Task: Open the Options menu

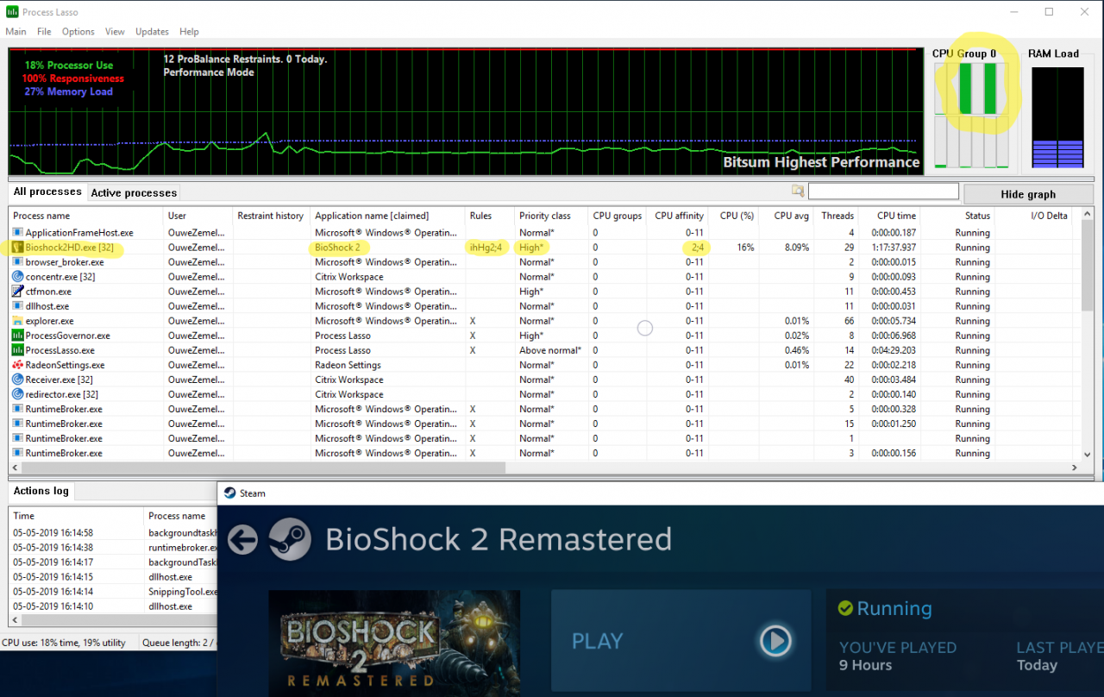Action: (78, 32)
